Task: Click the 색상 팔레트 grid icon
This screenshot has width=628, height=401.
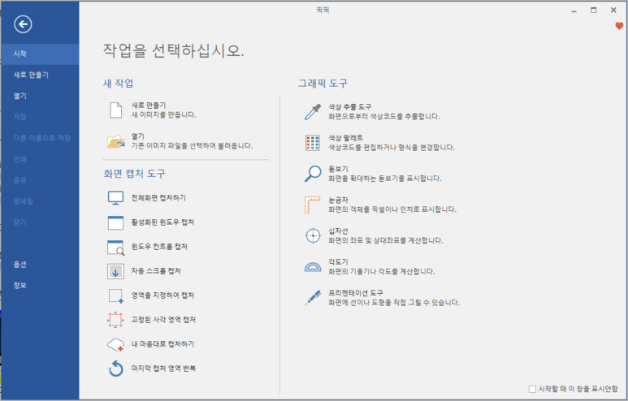Action: click(313, 143)
